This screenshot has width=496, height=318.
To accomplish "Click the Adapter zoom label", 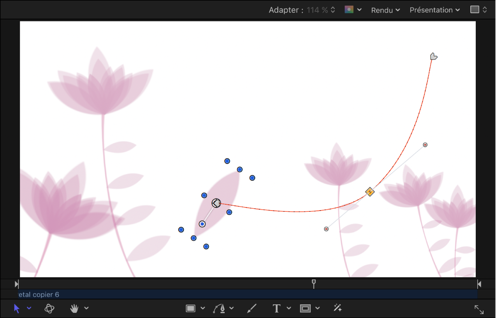I will click(285, 10).
